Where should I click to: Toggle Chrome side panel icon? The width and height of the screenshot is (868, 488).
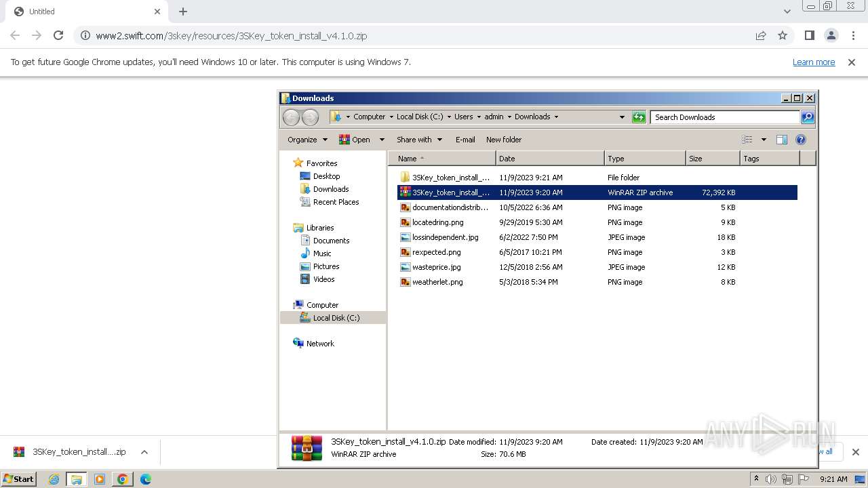pyautogui.click(x=809, y=35)
